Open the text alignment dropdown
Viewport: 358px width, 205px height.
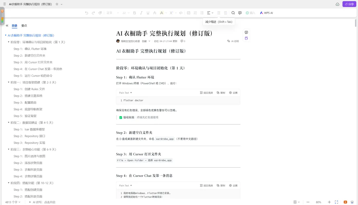pos(210,13)
